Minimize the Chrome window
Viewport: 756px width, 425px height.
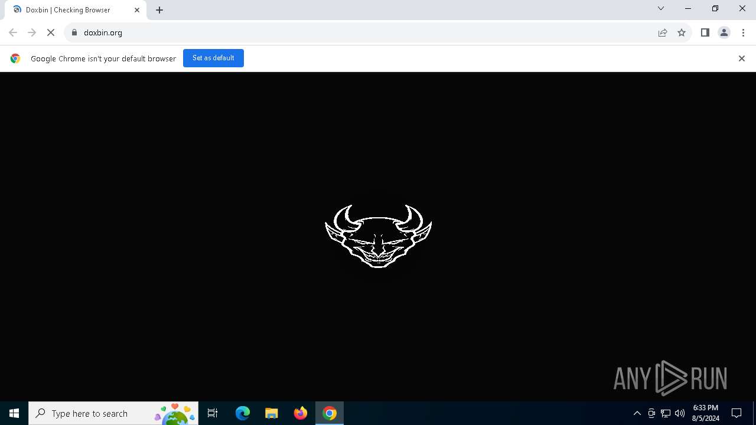tap(688, 8)
